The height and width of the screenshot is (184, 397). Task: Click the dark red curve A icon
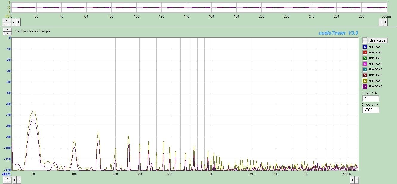point(364,75)
